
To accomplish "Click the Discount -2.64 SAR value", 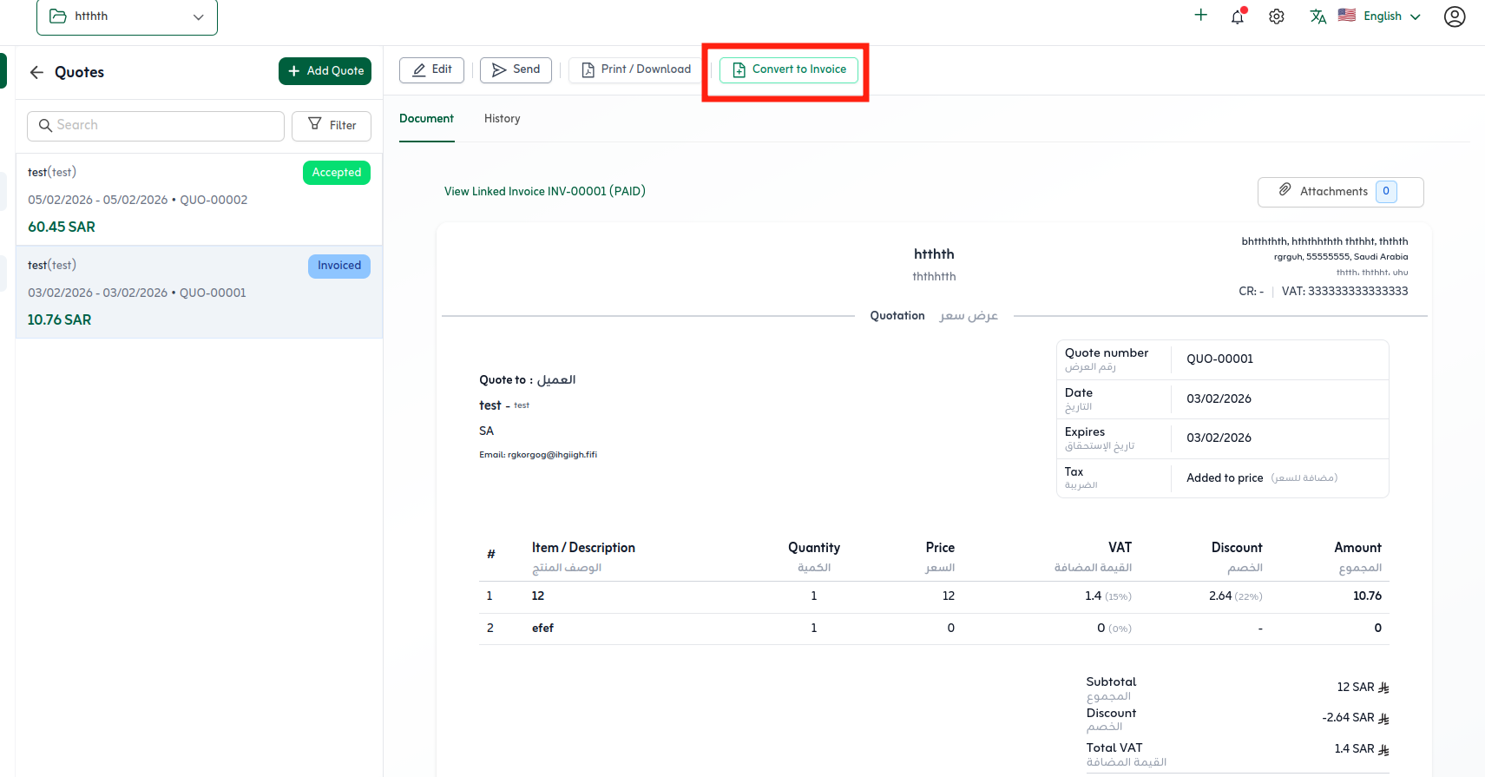I will click(1356, 718).
